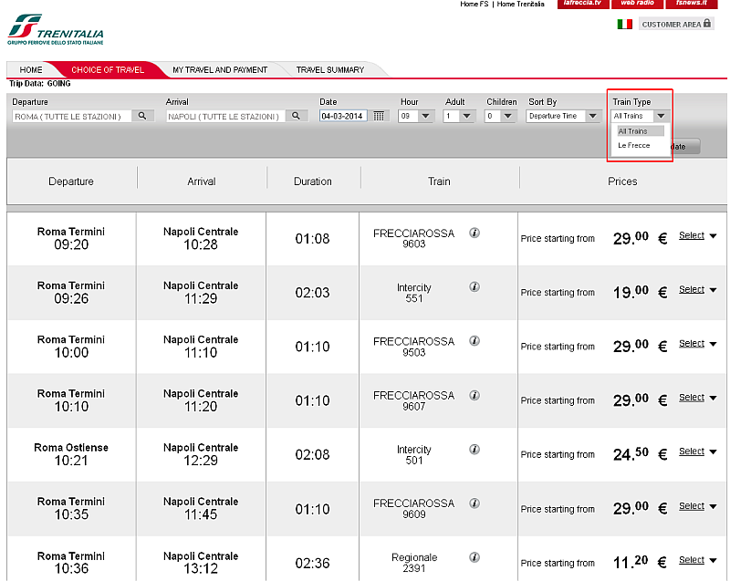Screen dimensions: 730x581
Task: Select the 09:26 Intercity 551 train
Action: pos(697,289)
